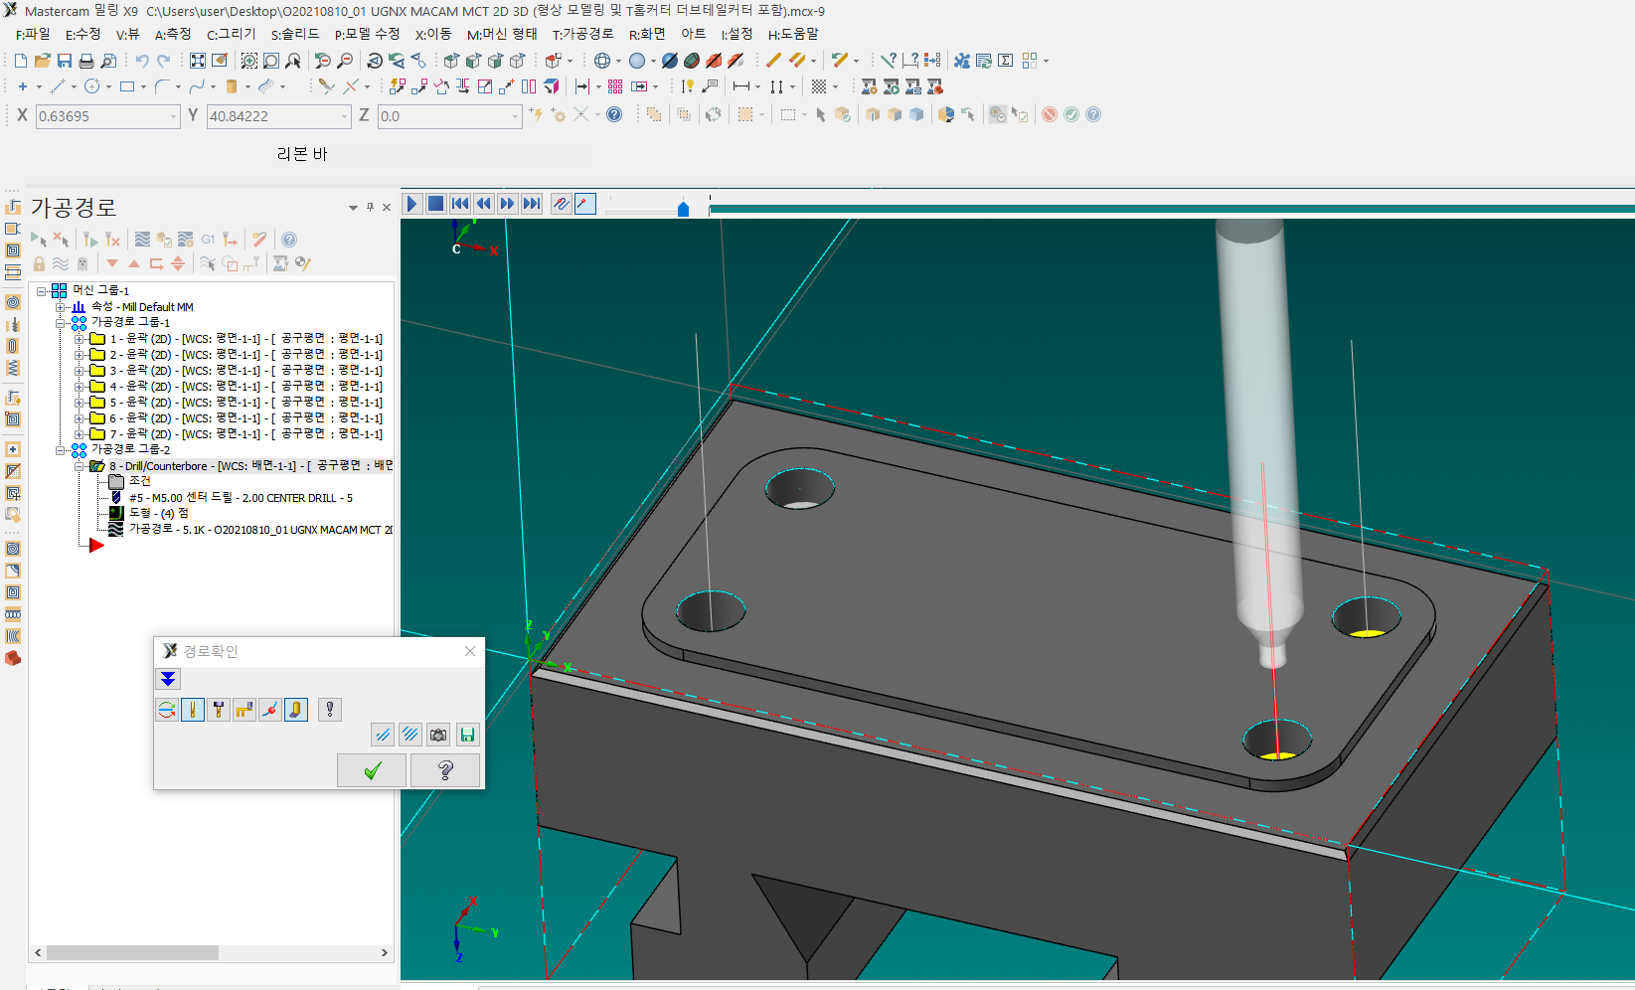
Task: Select the create rectangle tool
Action: (127, 86)
